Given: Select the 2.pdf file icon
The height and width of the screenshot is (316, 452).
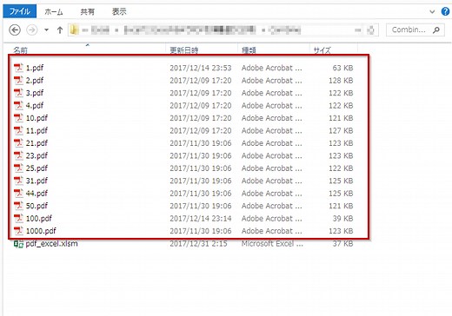Looking at the screenshot, I should click(18, 80).
